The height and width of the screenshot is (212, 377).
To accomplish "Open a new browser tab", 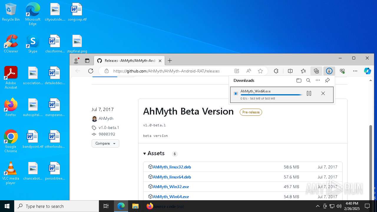I will (170, 61).
